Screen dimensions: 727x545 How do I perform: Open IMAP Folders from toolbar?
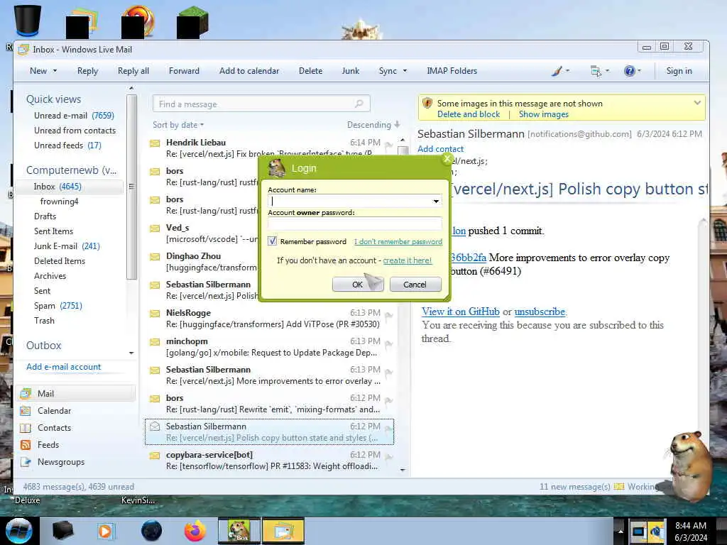pyautogui.click(x=452, y=71)
